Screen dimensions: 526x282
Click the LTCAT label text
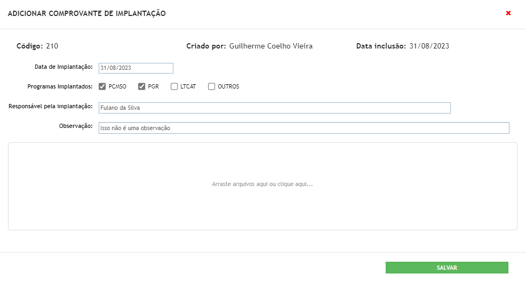[x=188, y=86]
